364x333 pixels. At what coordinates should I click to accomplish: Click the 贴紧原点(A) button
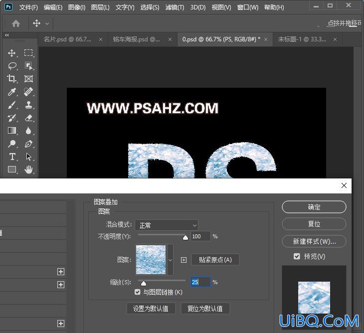[x=215, y=260]
